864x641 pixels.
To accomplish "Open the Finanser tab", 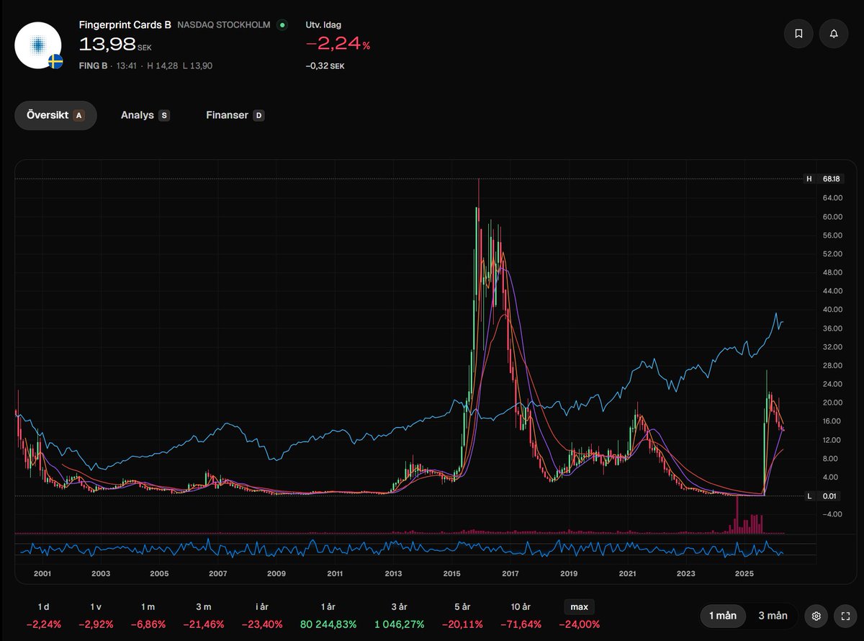I will coord(235,115).
